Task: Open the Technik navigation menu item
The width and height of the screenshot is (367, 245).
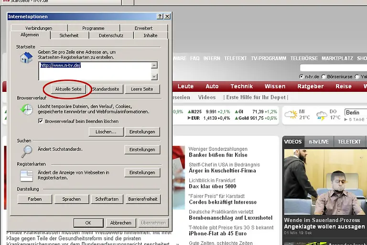Action: (x=241, y=87)
